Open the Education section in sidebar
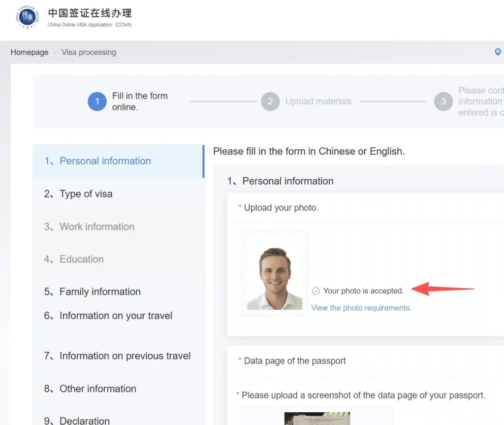This screenshot has height=425, width=504. (81, 259)
